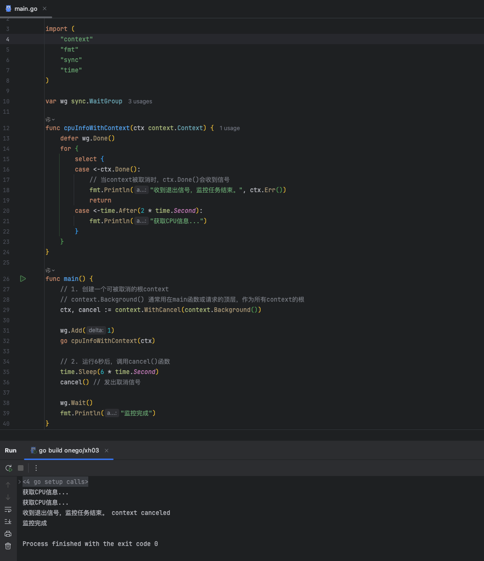484x561 pixels.
Task: Click the 监控完成 console output line
Action: (x=35, y=523)
